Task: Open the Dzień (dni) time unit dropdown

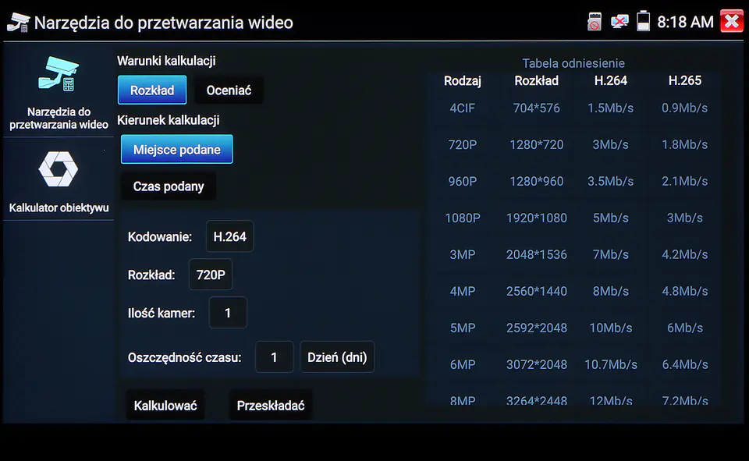Action: pyautogui.click(x=337, y=358)
